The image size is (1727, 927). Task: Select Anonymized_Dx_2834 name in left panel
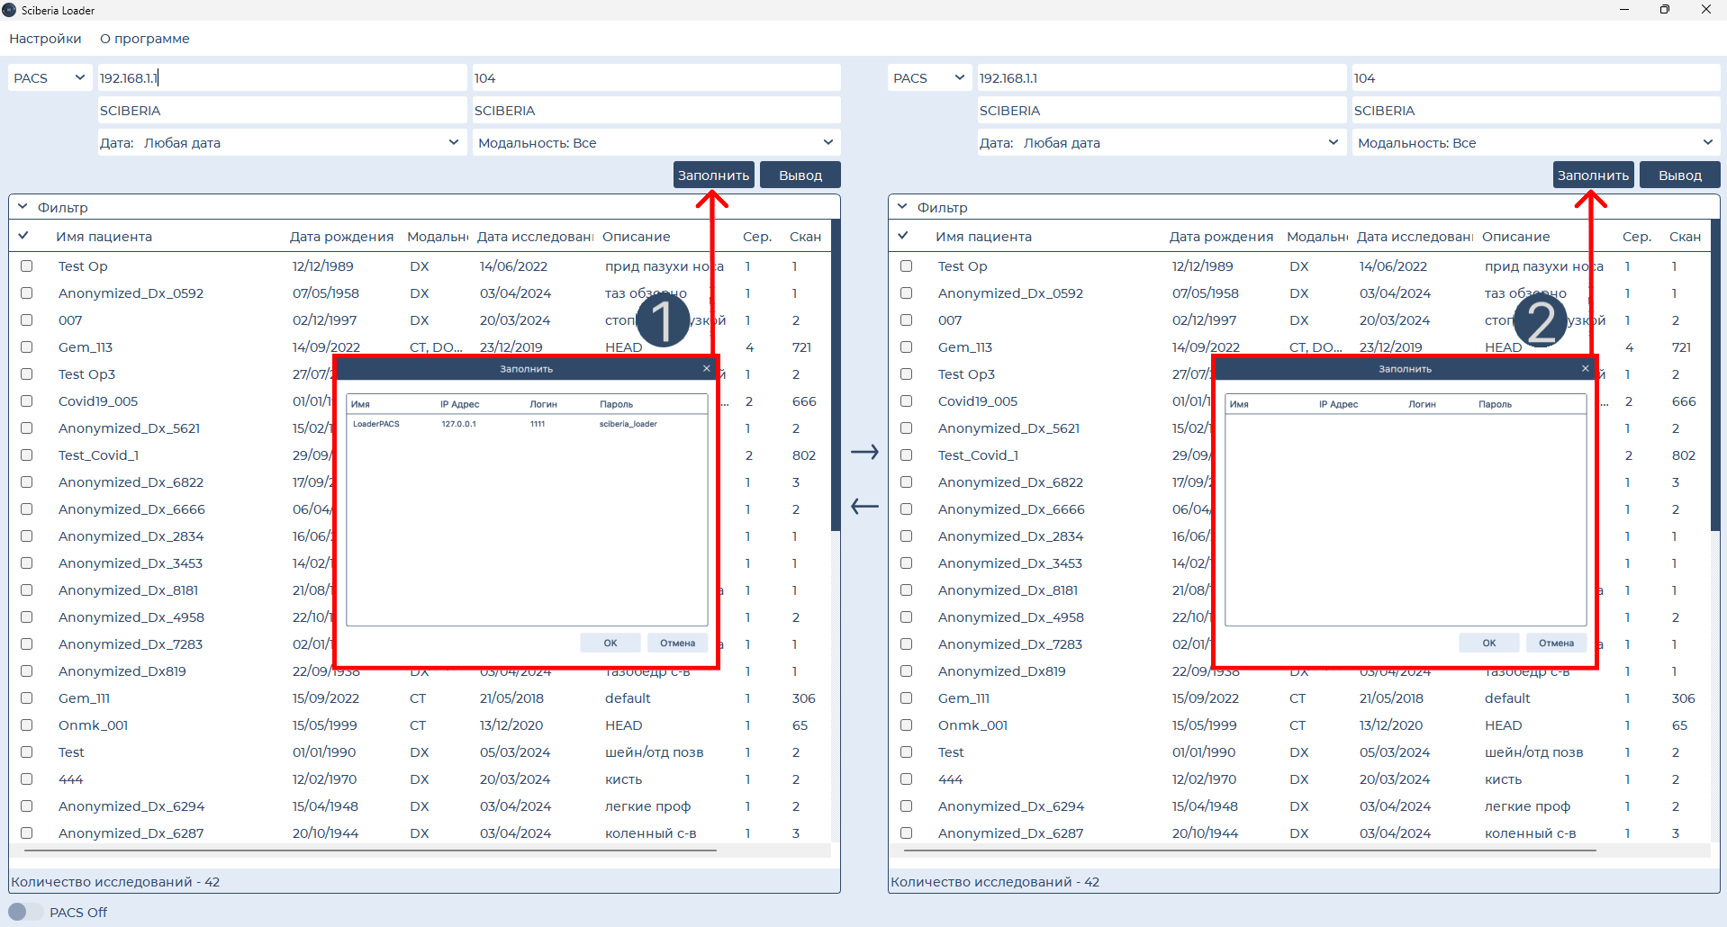point(131,536)
